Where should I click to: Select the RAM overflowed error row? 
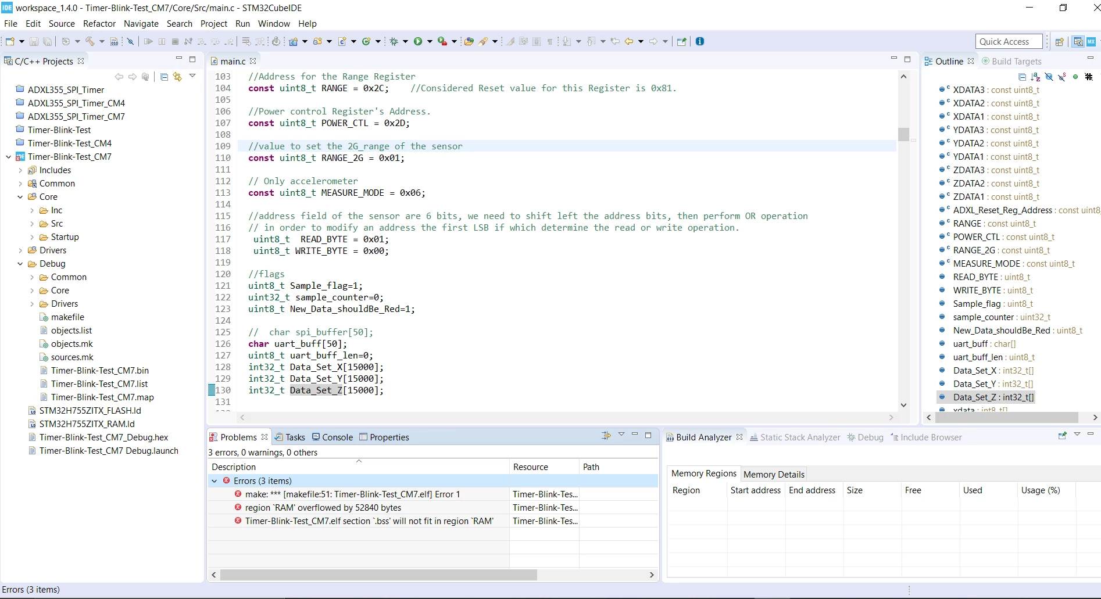pyautogui.click(x=433, y=508)
